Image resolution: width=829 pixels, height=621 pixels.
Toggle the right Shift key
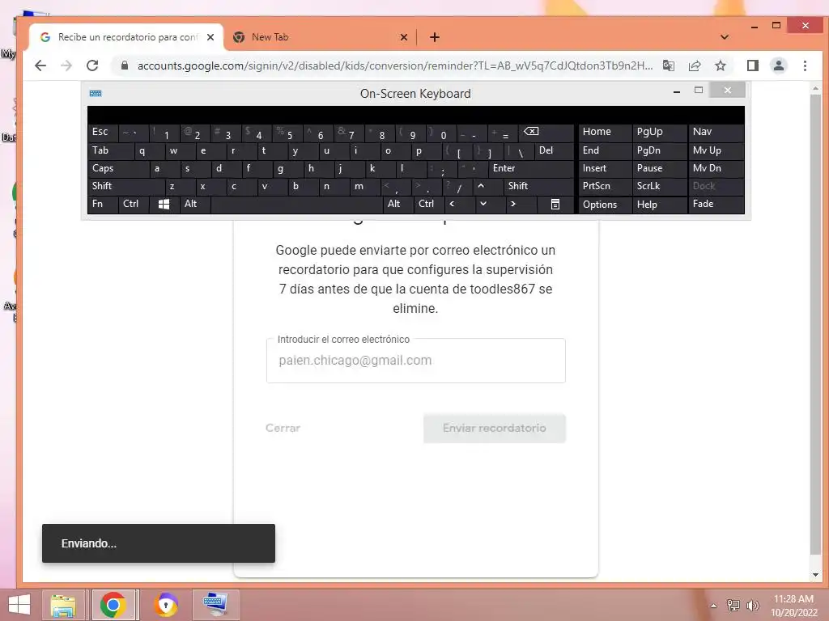click(x=538, y=186)
